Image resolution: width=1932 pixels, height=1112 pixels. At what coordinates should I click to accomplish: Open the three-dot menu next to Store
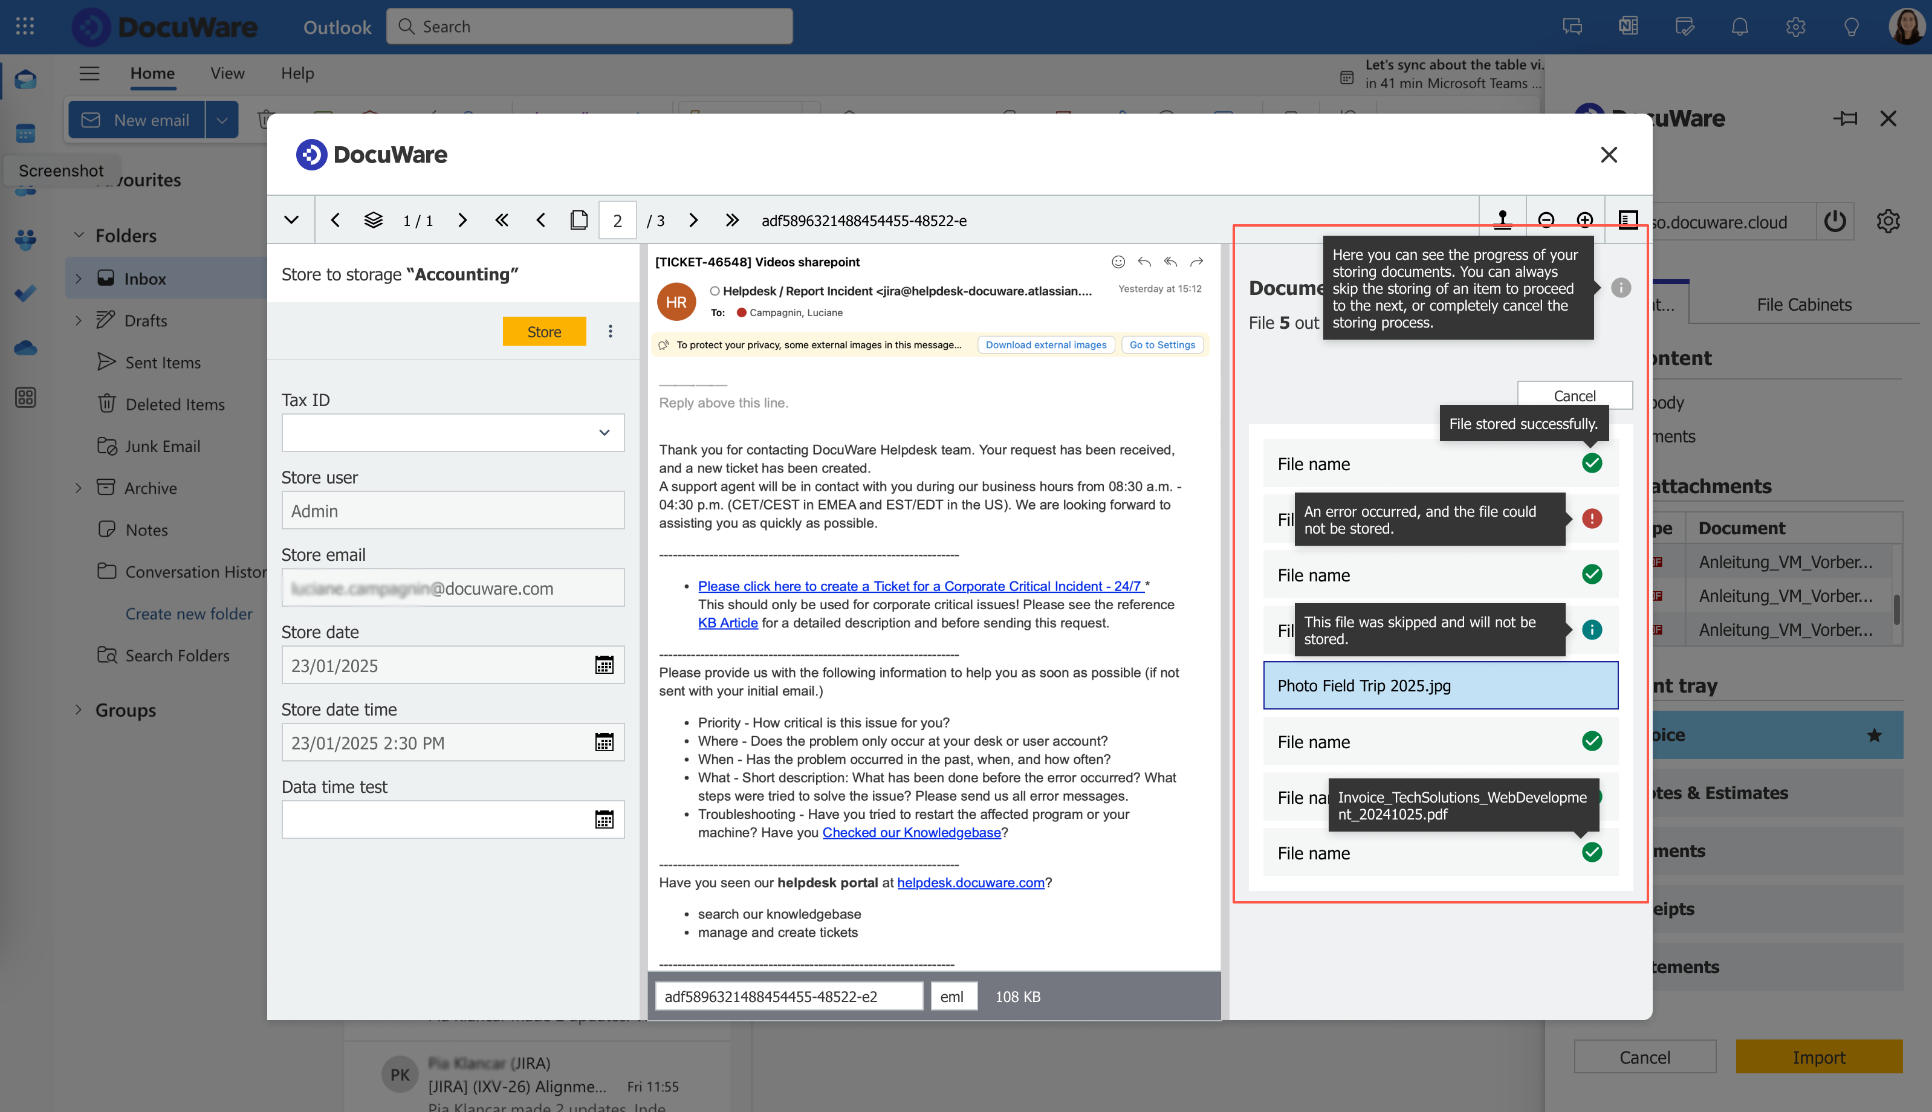(x=609, y=331)
